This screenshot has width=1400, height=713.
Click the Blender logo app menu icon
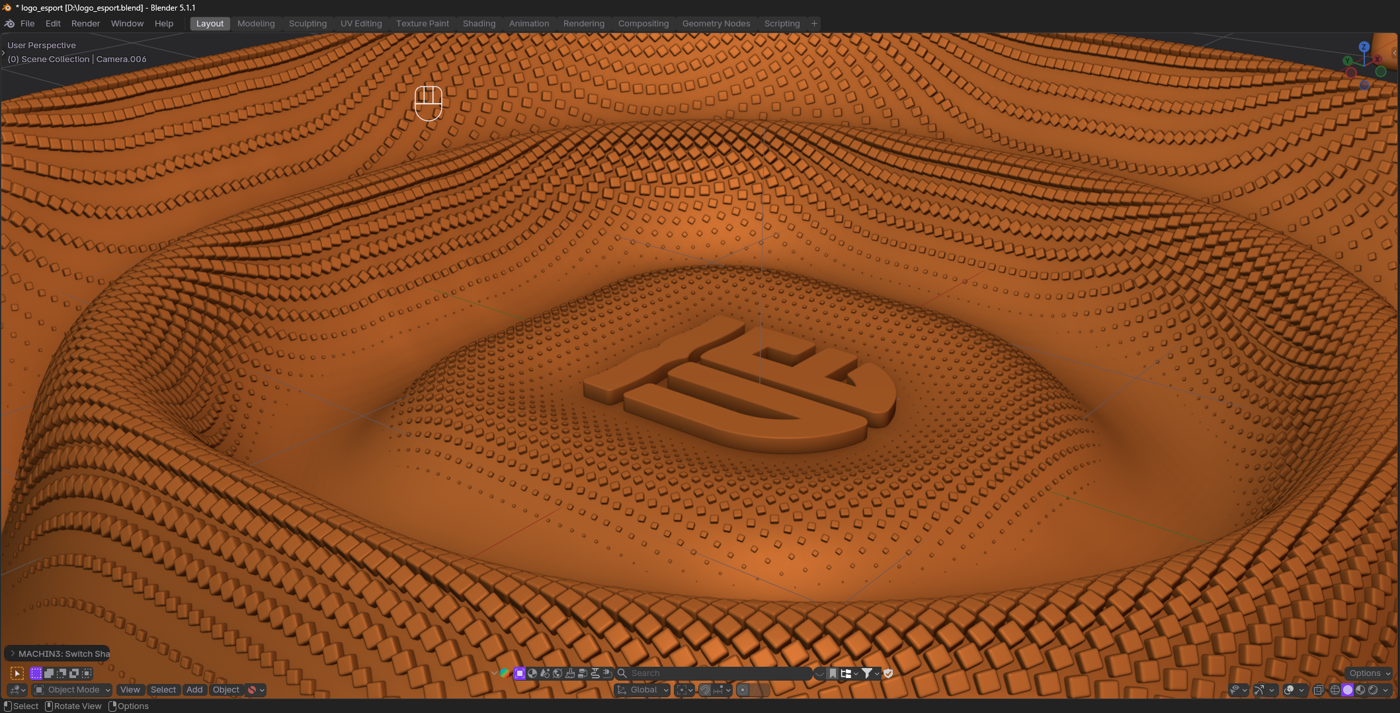click(9, 24)
